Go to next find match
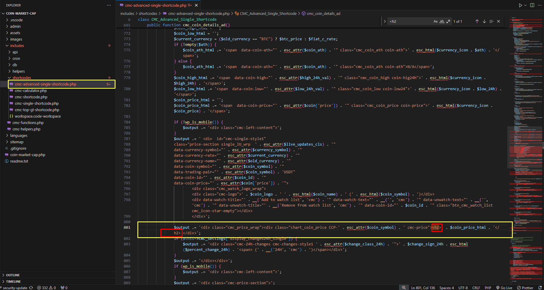This screenshot has height=290, width=544. (x=484, y=21)
